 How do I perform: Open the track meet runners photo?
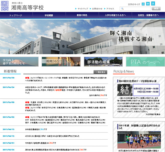coord(139,140)
